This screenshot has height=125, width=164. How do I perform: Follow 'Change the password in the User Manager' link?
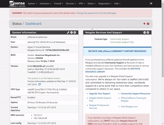coord(96,13)
